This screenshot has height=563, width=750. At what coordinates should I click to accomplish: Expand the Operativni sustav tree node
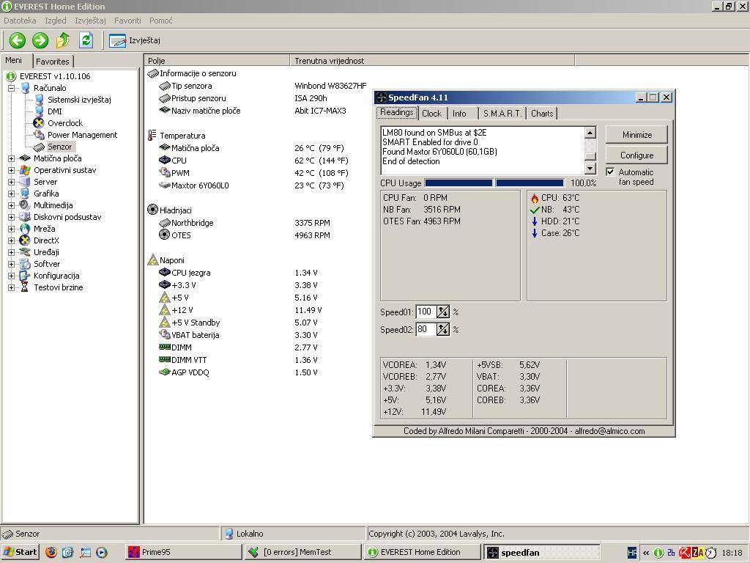click(x=11, y=170)
